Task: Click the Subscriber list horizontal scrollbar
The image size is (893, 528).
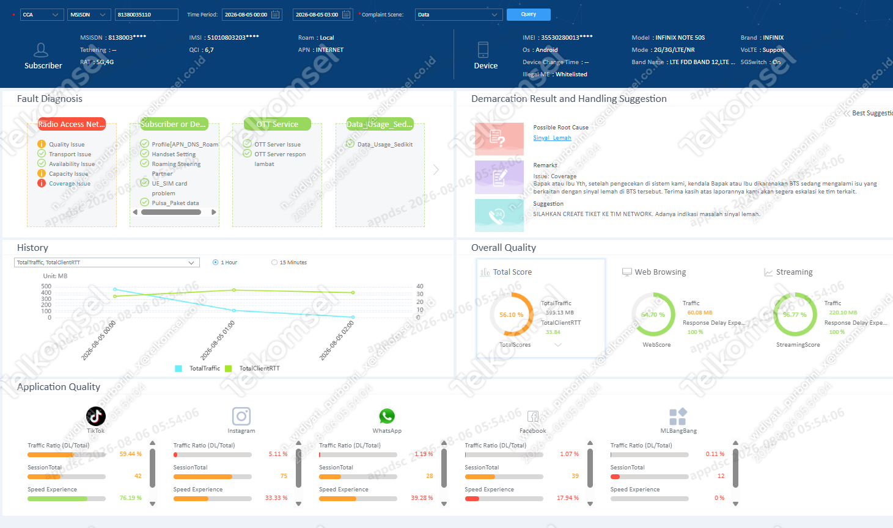Action: (171, 212)
